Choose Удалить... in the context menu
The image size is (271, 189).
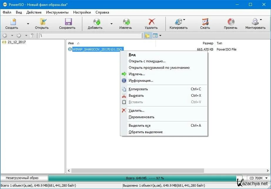(x=164, y=111)
